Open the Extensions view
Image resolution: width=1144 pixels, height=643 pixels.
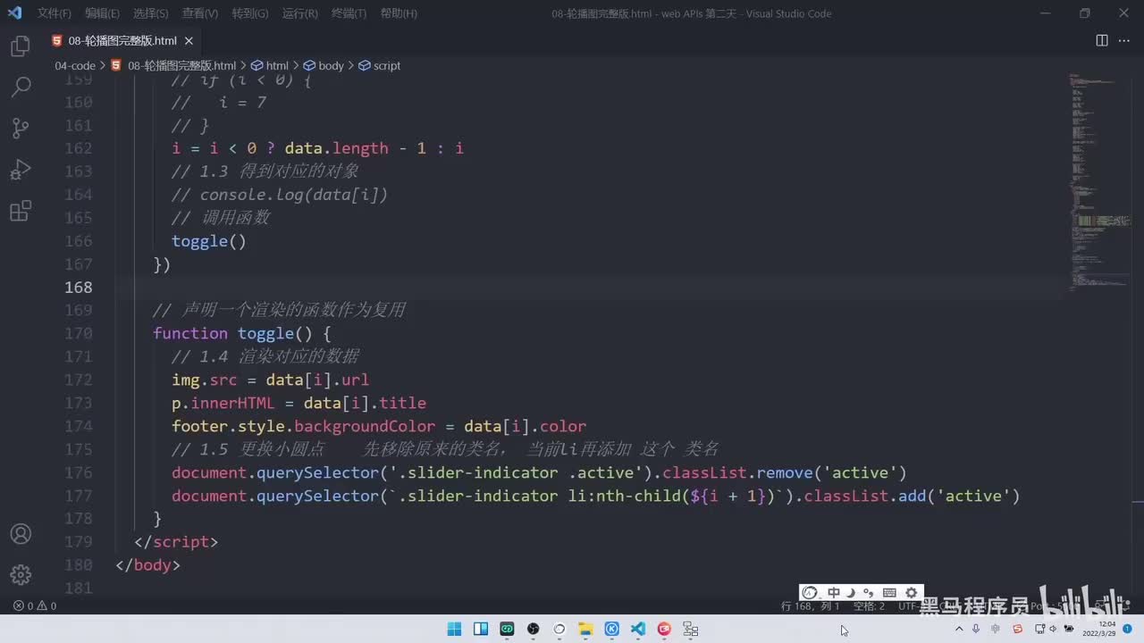[21, 211]
